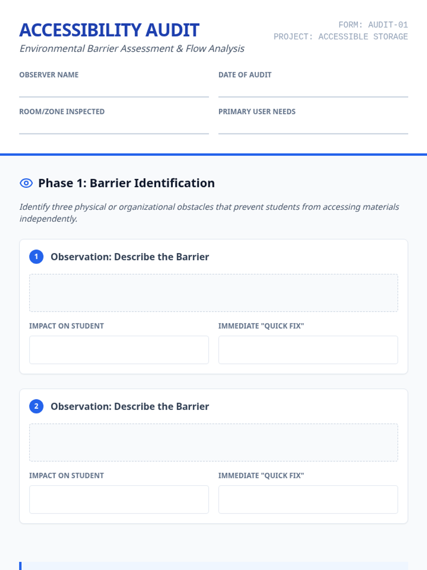Click the Primary User Needs field
The height and width of the screenshot is (570, 427).
tap(313, 127)
